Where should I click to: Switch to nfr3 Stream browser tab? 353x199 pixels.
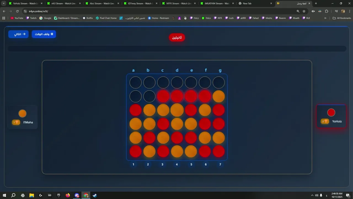click(63, 4)
